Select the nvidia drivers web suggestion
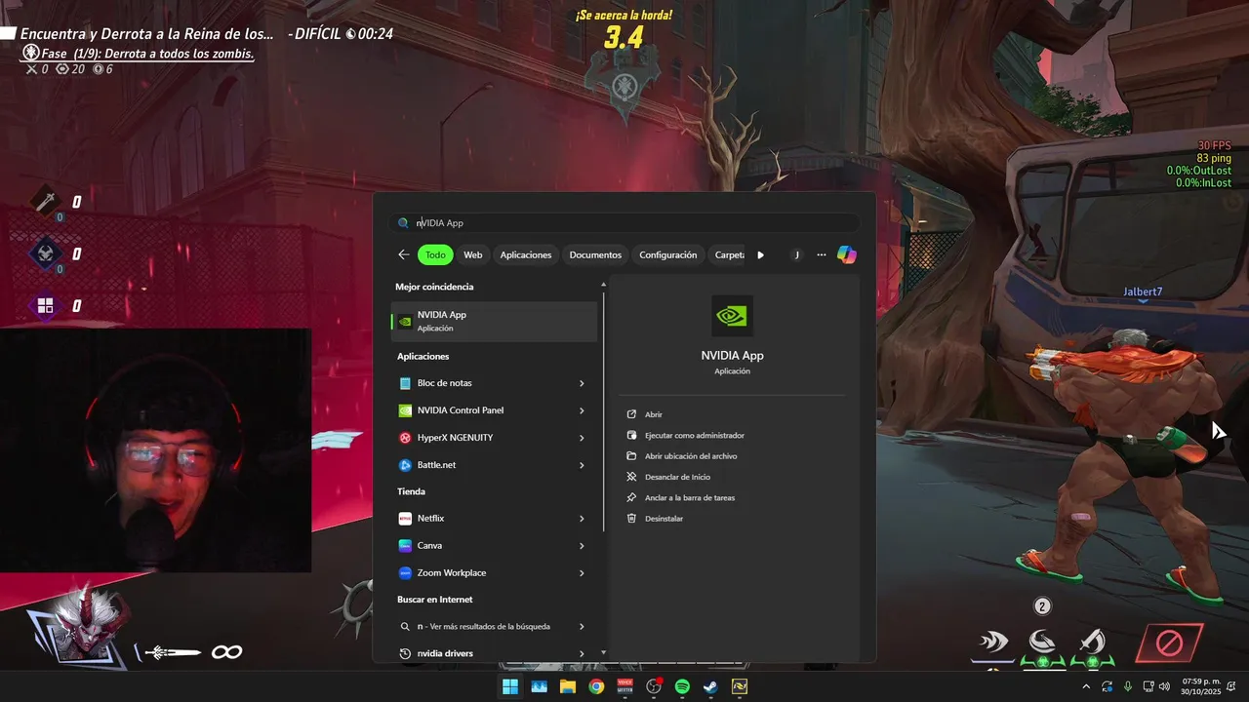Screen dimensions: 1249x702 tap(481, 653)
